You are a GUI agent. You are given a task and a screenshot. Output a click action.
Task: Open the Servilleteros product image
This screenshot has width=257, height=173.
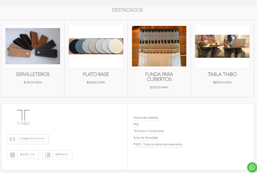[33, 46]
